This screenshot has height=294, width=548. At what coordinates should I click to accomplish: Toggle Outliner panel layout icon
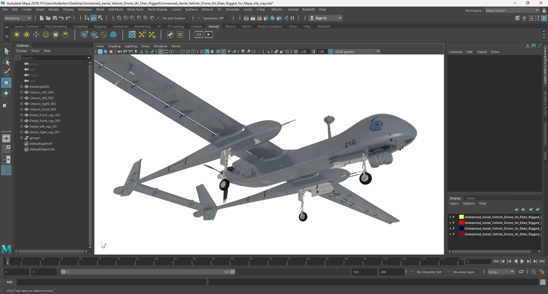tap(6, 170)
